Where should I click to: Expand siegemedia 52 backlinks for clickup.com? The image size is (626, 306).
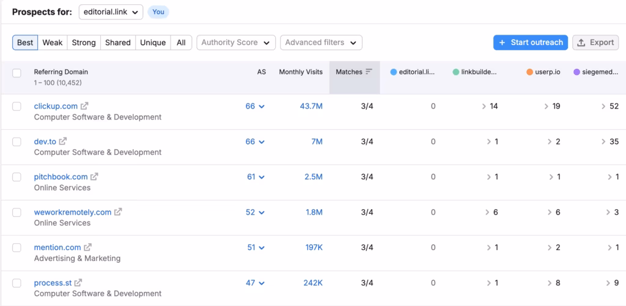point(610,106)
